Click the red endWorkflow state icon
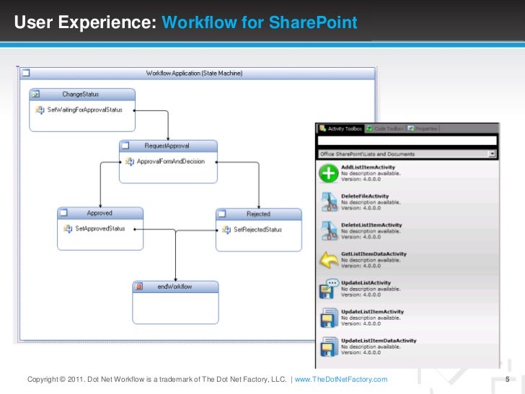The image size is (525, 394). tap(138, 286)
